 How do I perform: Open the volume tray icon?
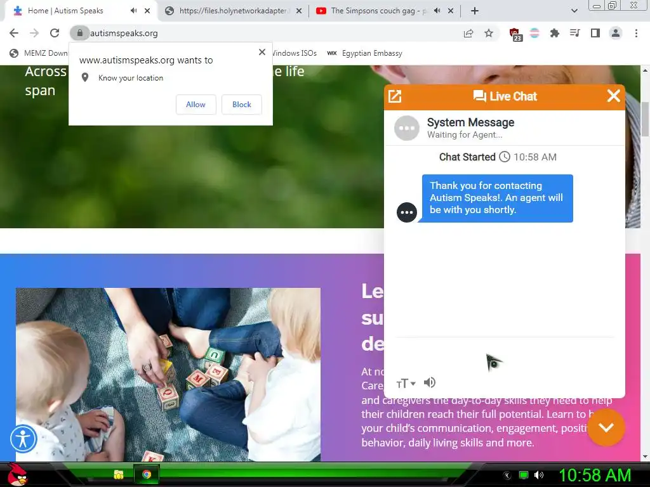[539, 475]
